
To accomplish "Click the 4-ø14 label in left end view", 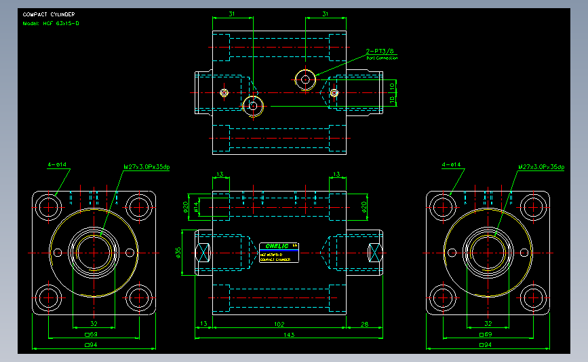I will click(x=57, y=164).
